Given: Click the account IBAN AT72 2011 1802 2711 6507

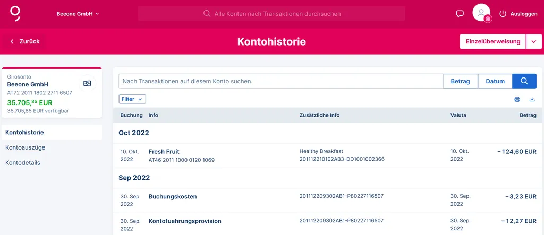Looking at the screenshot, I should coord(39,93).
